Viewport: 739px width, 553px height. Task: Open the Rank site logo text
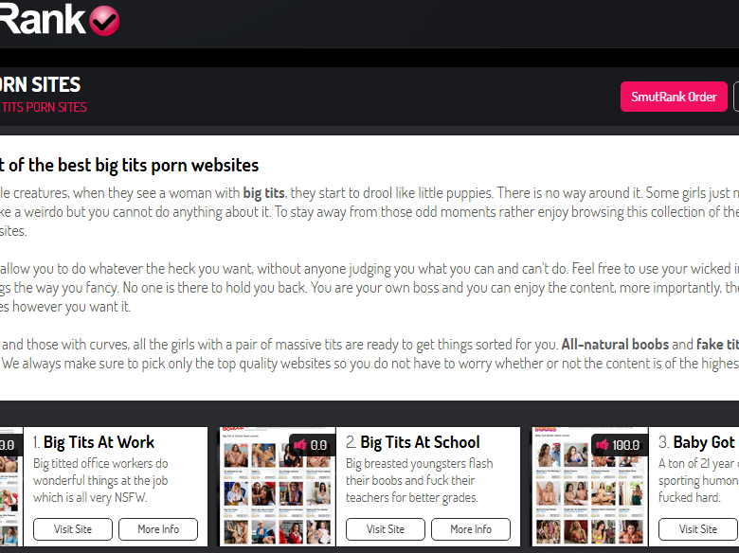43,19
